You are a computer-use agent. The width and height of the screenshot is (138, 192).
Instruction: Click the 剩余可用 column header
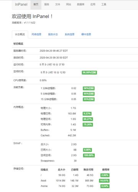point(89,170)
